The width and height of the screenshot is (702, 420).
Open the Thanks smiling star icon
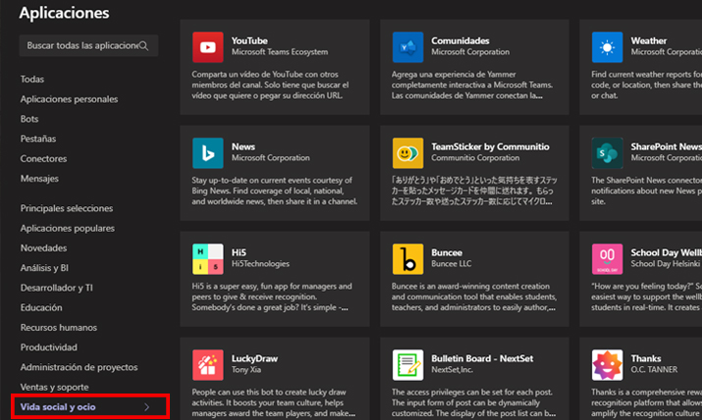[x=607, y=365]
